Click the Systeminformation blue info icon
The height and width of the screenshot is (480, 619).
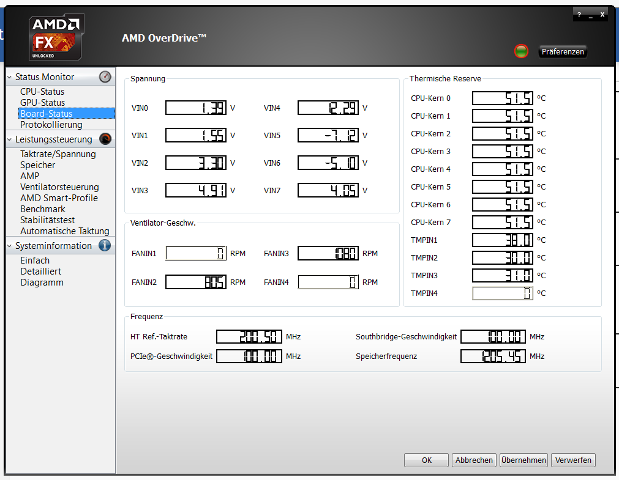(x=105, y=245)
